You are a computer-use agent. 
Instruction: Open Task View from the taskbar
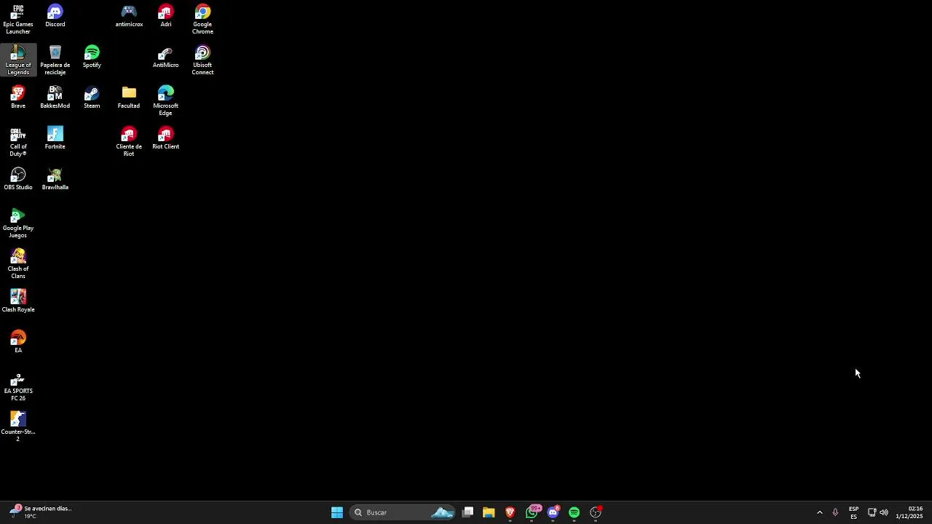468,512
